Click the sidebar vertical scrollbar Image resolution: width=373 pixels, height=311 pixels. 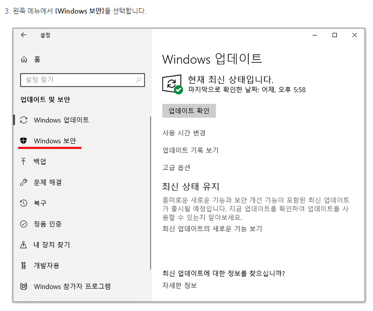pos(150,193)
